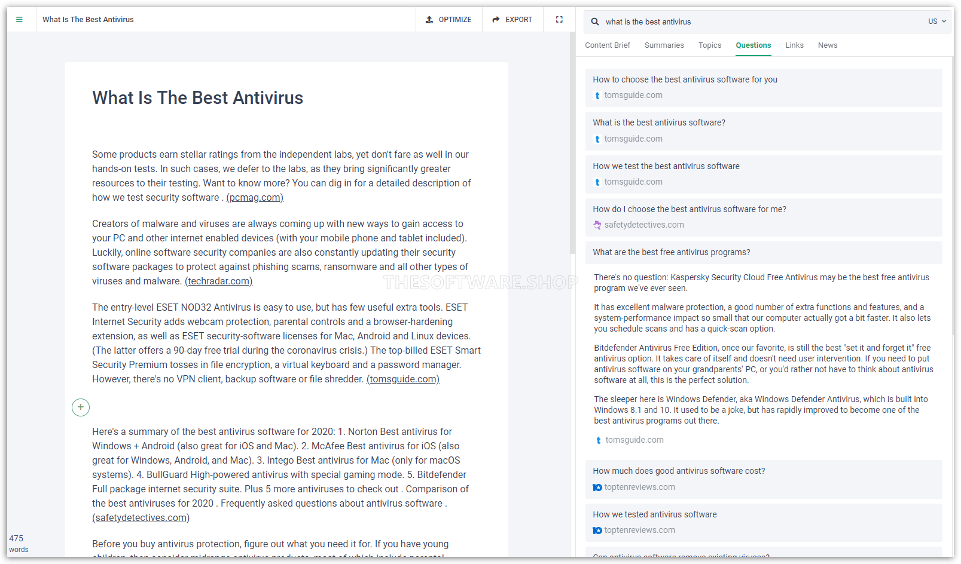Click the Optimize upload icon
The image size is (961, 564).
429,20
